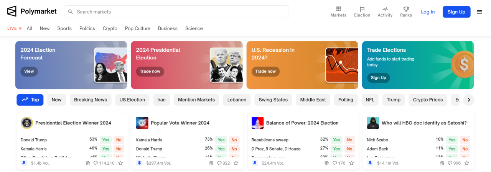Click the Log In link
The width and height of the screenshot is (491, 172).
pos(428,12)
